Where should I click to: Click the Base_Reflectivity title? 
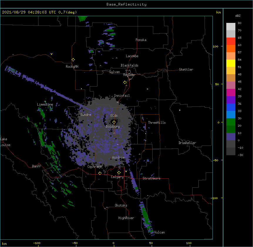pyautogui.click(x=126, y=4)
